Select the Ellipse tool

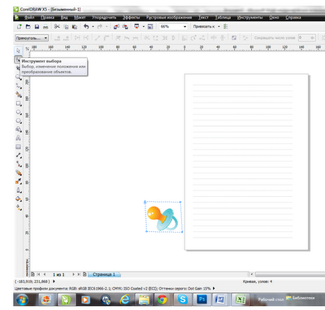[18, 112]
